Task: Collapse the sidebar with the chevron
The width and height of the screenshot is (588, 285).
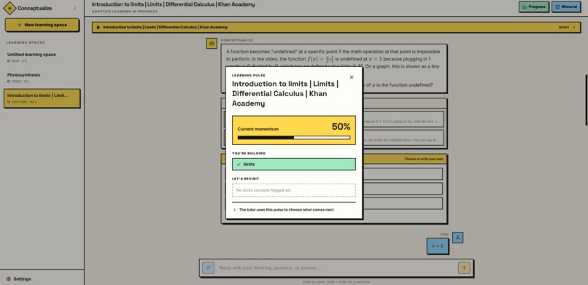Action: [75, 8]
